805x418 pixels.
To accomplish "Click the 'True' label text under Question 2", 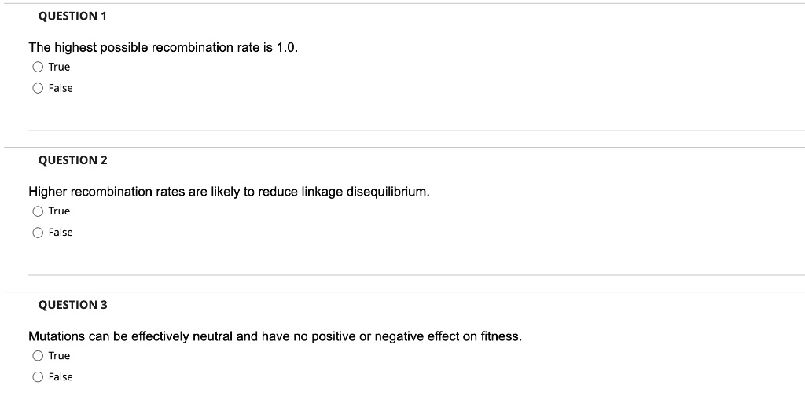I will tap(59, 211).
